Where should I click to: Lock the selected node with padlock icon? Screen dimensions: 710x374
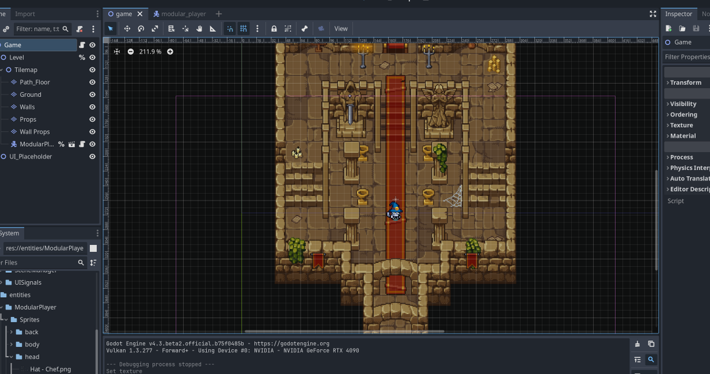click(274, 28)
